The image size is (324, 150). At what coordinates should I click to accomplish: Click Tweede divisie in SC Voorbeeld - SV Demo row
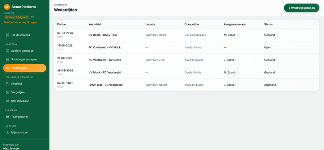(x=194, y=60)
